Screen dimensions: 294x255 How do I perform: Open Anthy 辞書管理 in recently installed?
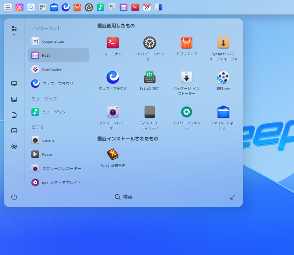tap(113, 155)
